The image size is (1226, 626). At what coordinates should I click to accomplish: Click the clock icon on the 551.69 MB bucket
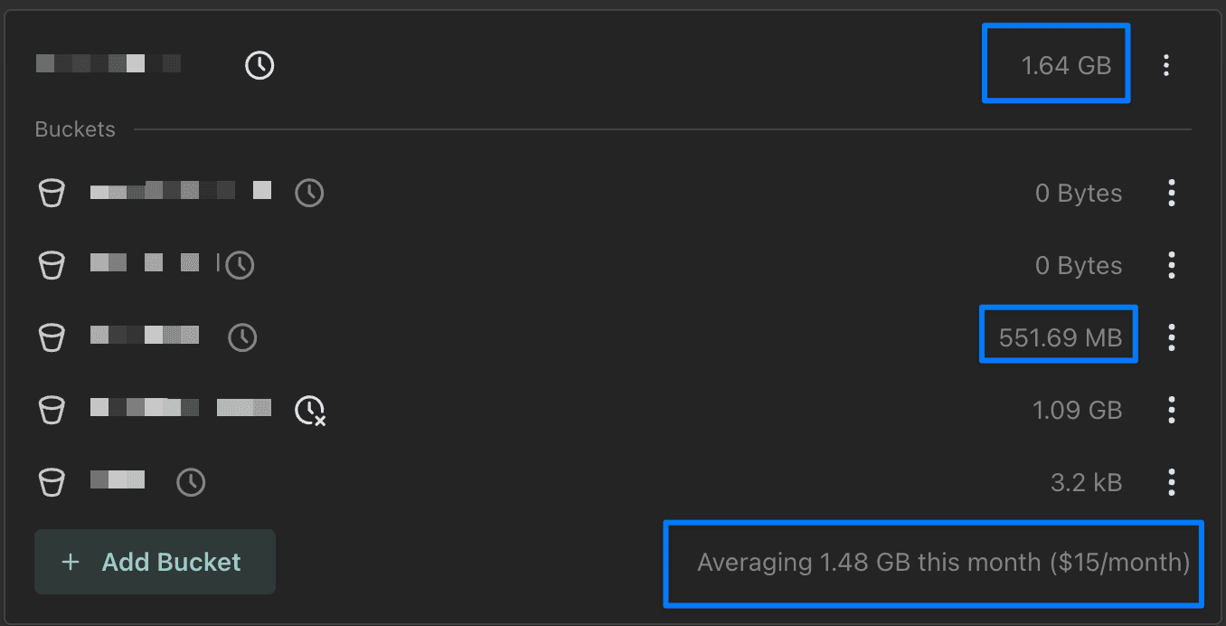point(242,338)
